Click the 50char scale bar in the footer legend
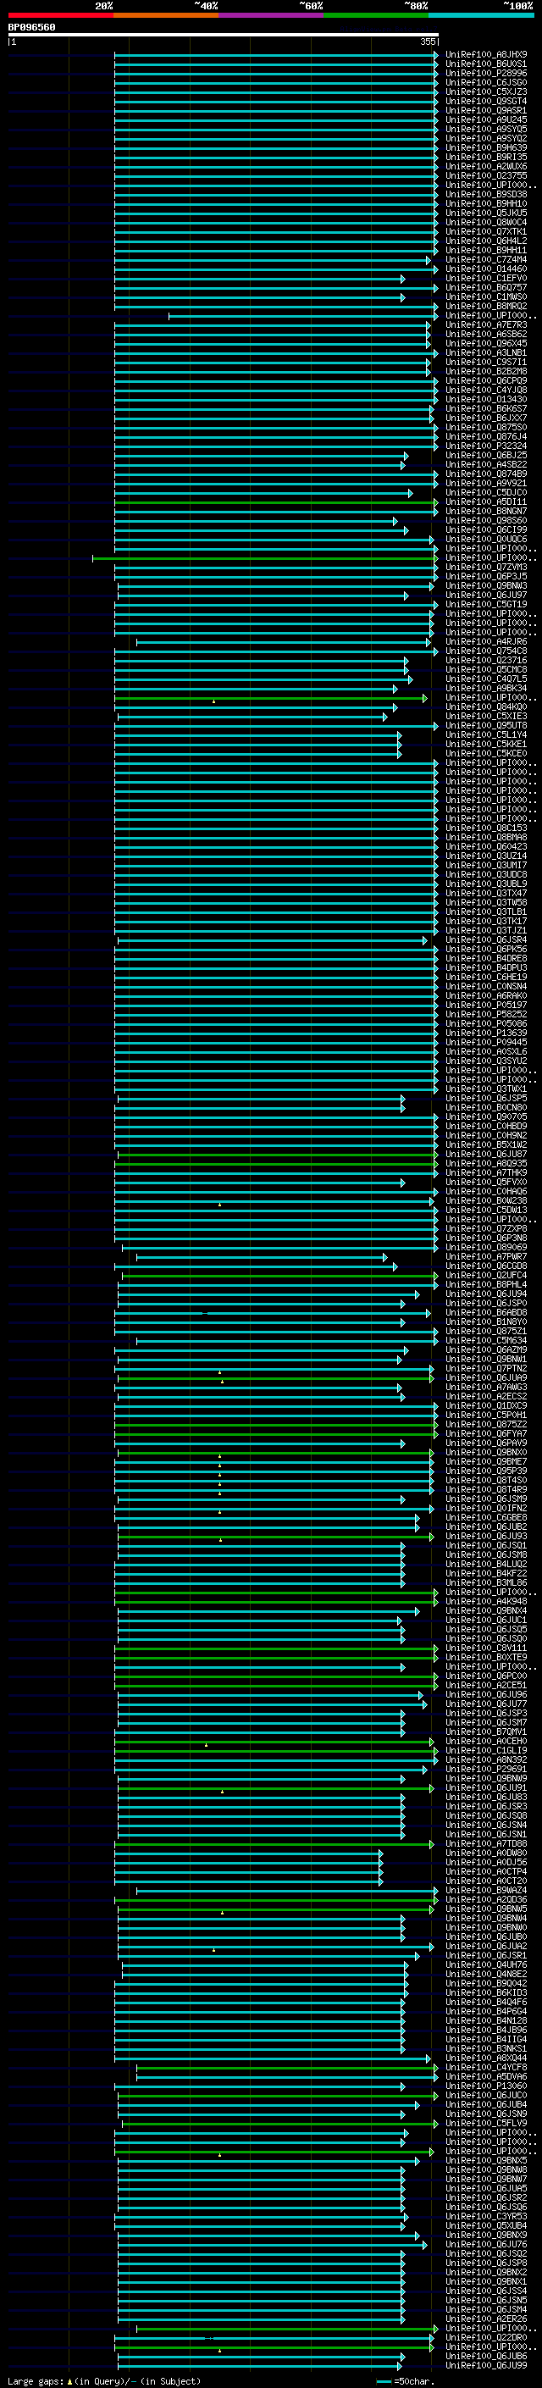Viewport: 542px width, 2388px height. click(384, 2381)
